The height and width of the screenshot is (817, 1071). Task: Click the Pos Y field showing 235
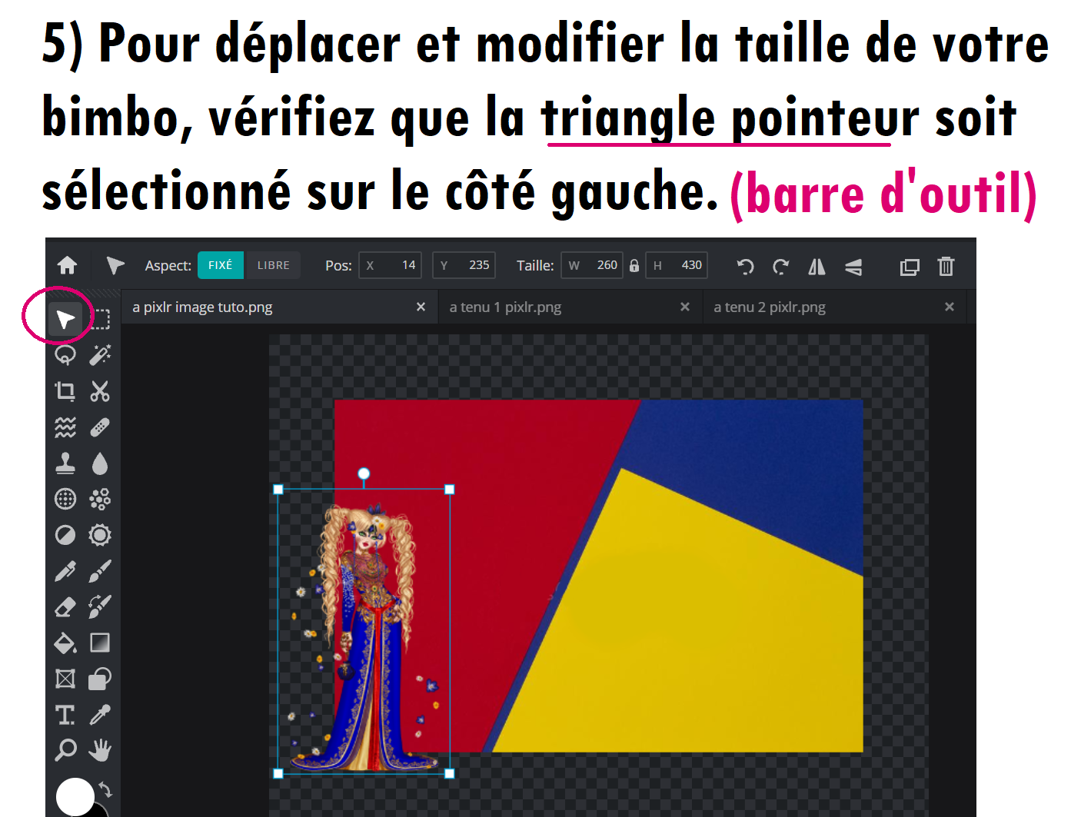click(x=464, y=265)
